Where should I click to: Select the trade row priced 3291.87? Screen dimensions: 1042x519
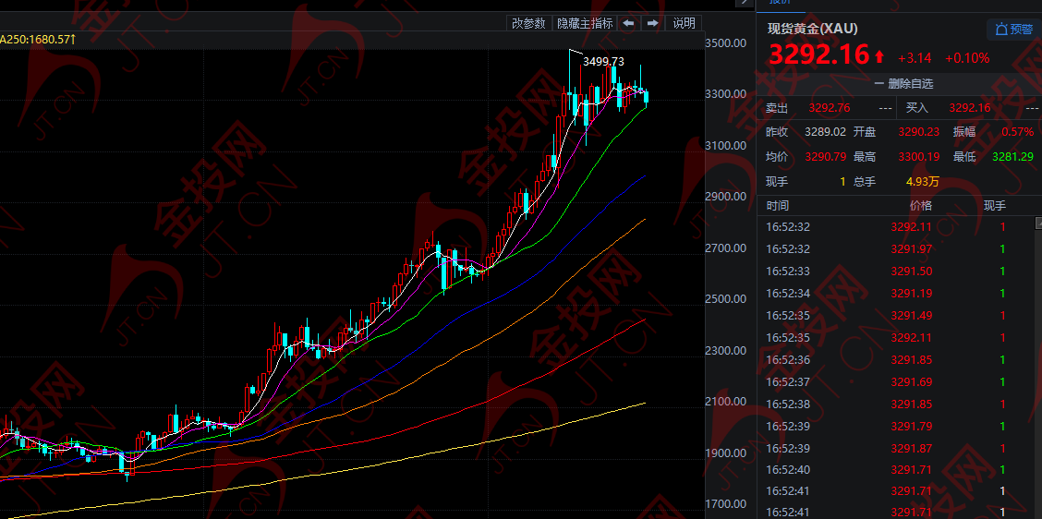click(x=895, y=449)
